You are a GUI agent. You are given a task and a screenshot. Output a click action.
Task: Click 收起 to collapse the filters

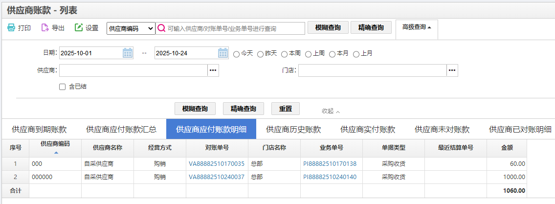click(331, 111)
